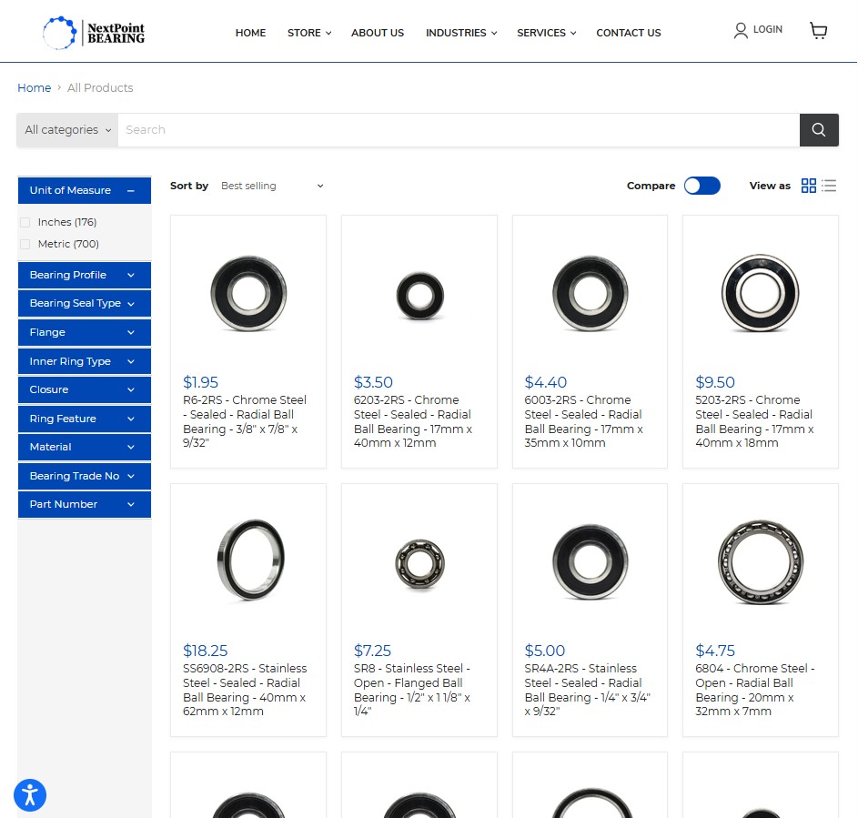The height and width of the screenshot is (818, 858).
Task: Click the SR8 open bearing image
Action: (419, 564)
